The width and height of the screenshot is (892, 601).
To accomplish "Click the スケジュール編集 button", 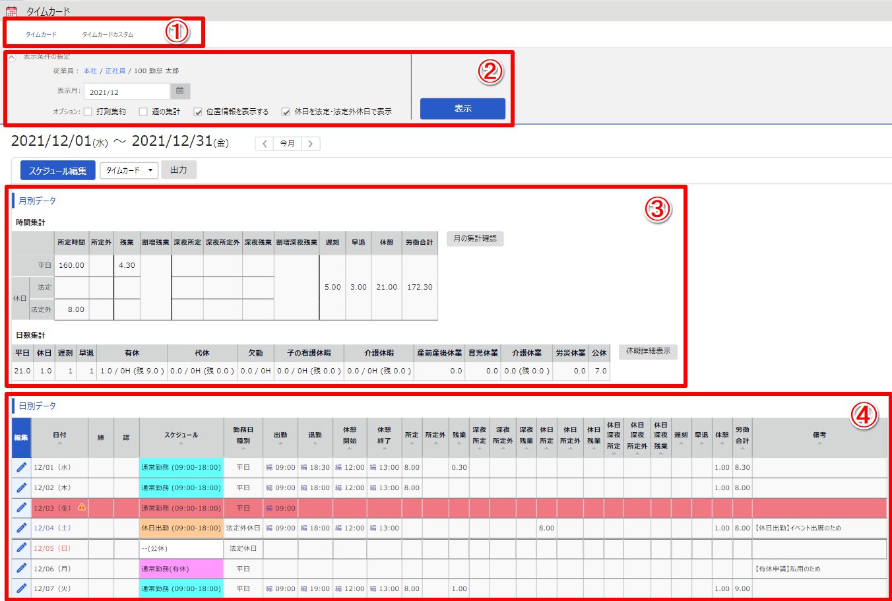I will (x=58, y=170).
